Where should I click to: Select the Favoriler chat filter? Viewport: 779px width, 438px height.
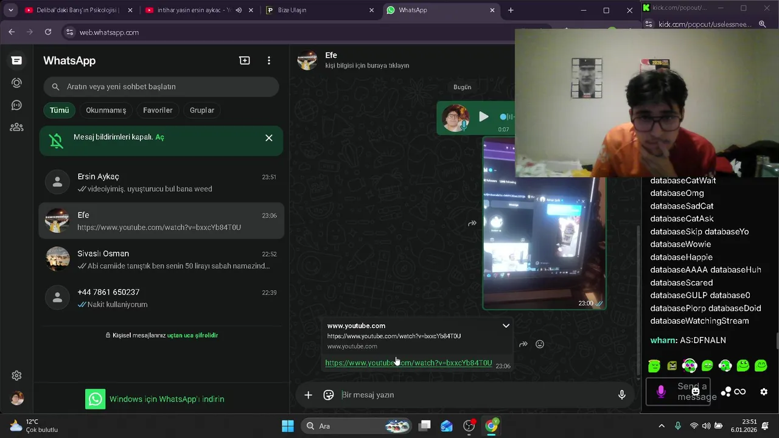[158, 110]
